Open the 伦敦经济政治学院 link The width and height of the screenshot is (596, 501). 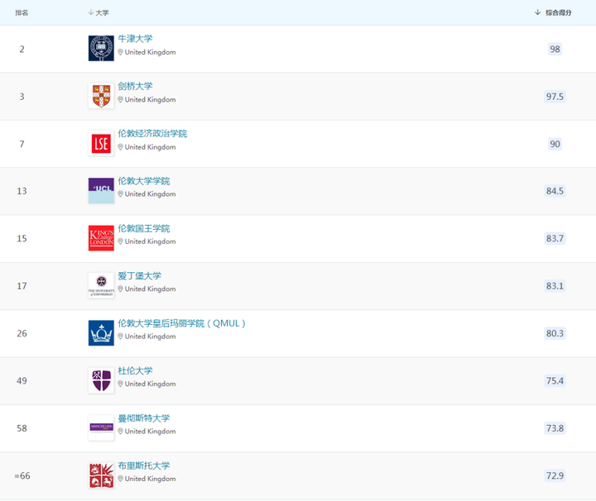pyautogui.click(x=152, y=133)
